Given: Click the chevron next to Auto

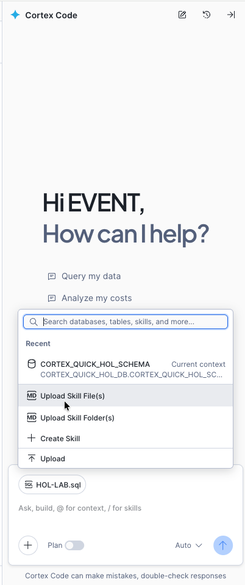Looking at the screenshot, I should (x=199, y=545).
